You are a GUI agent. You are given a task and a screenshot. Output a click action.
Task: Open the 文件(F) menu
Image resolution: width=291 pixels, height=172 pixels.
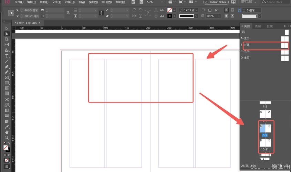pyautogui.click(x=19, y=2)
